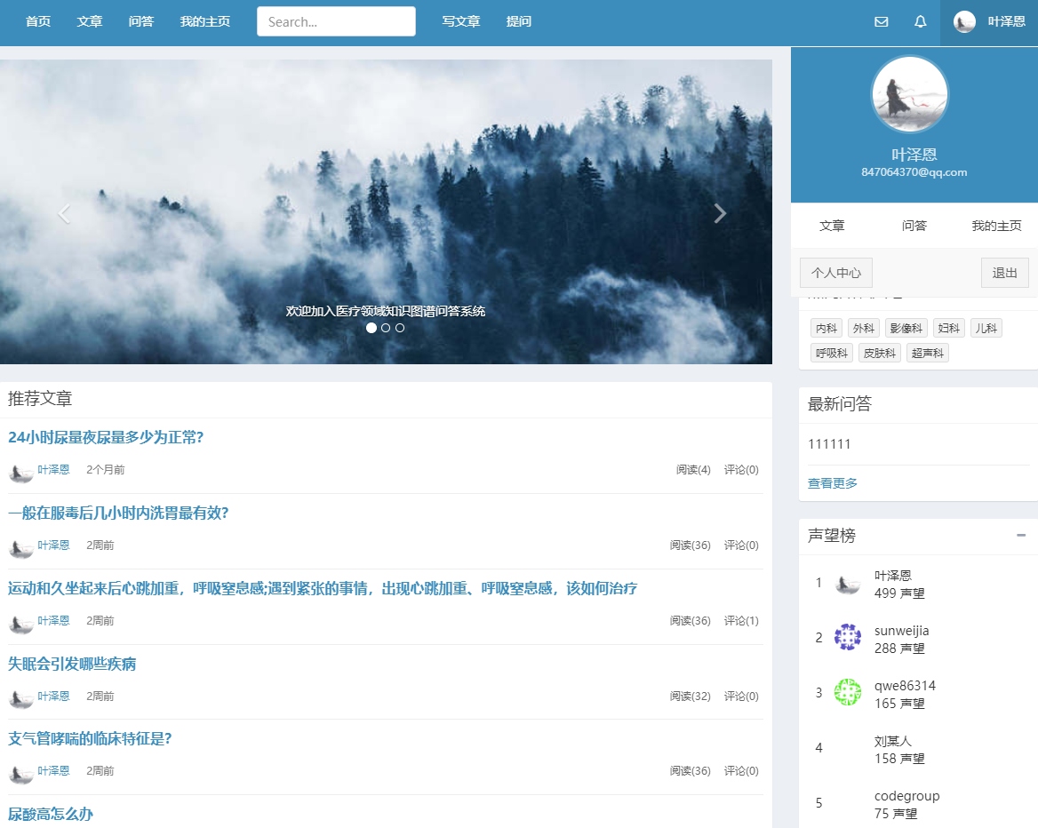The height and width of the screenshot is (828, 1038).
Task: Open the 叶泽恩 user dropdown in navbar
Action: pyautogui.click(x=989, y=22)
